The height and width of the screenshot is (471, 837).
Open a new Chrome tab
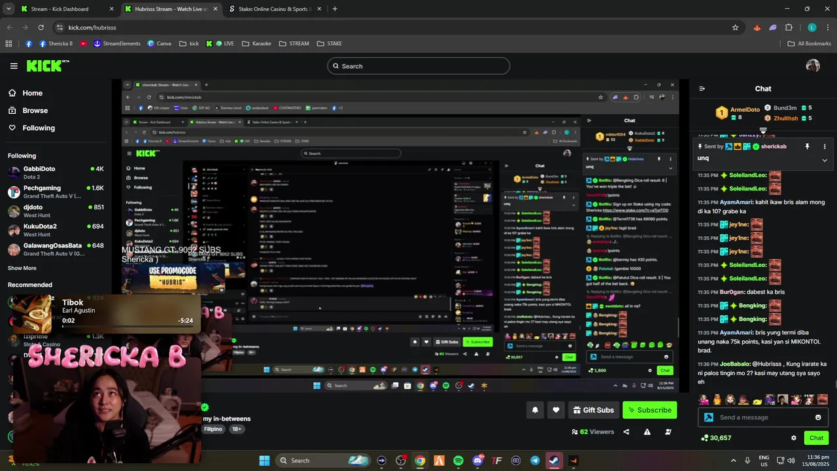click(335, 9)
